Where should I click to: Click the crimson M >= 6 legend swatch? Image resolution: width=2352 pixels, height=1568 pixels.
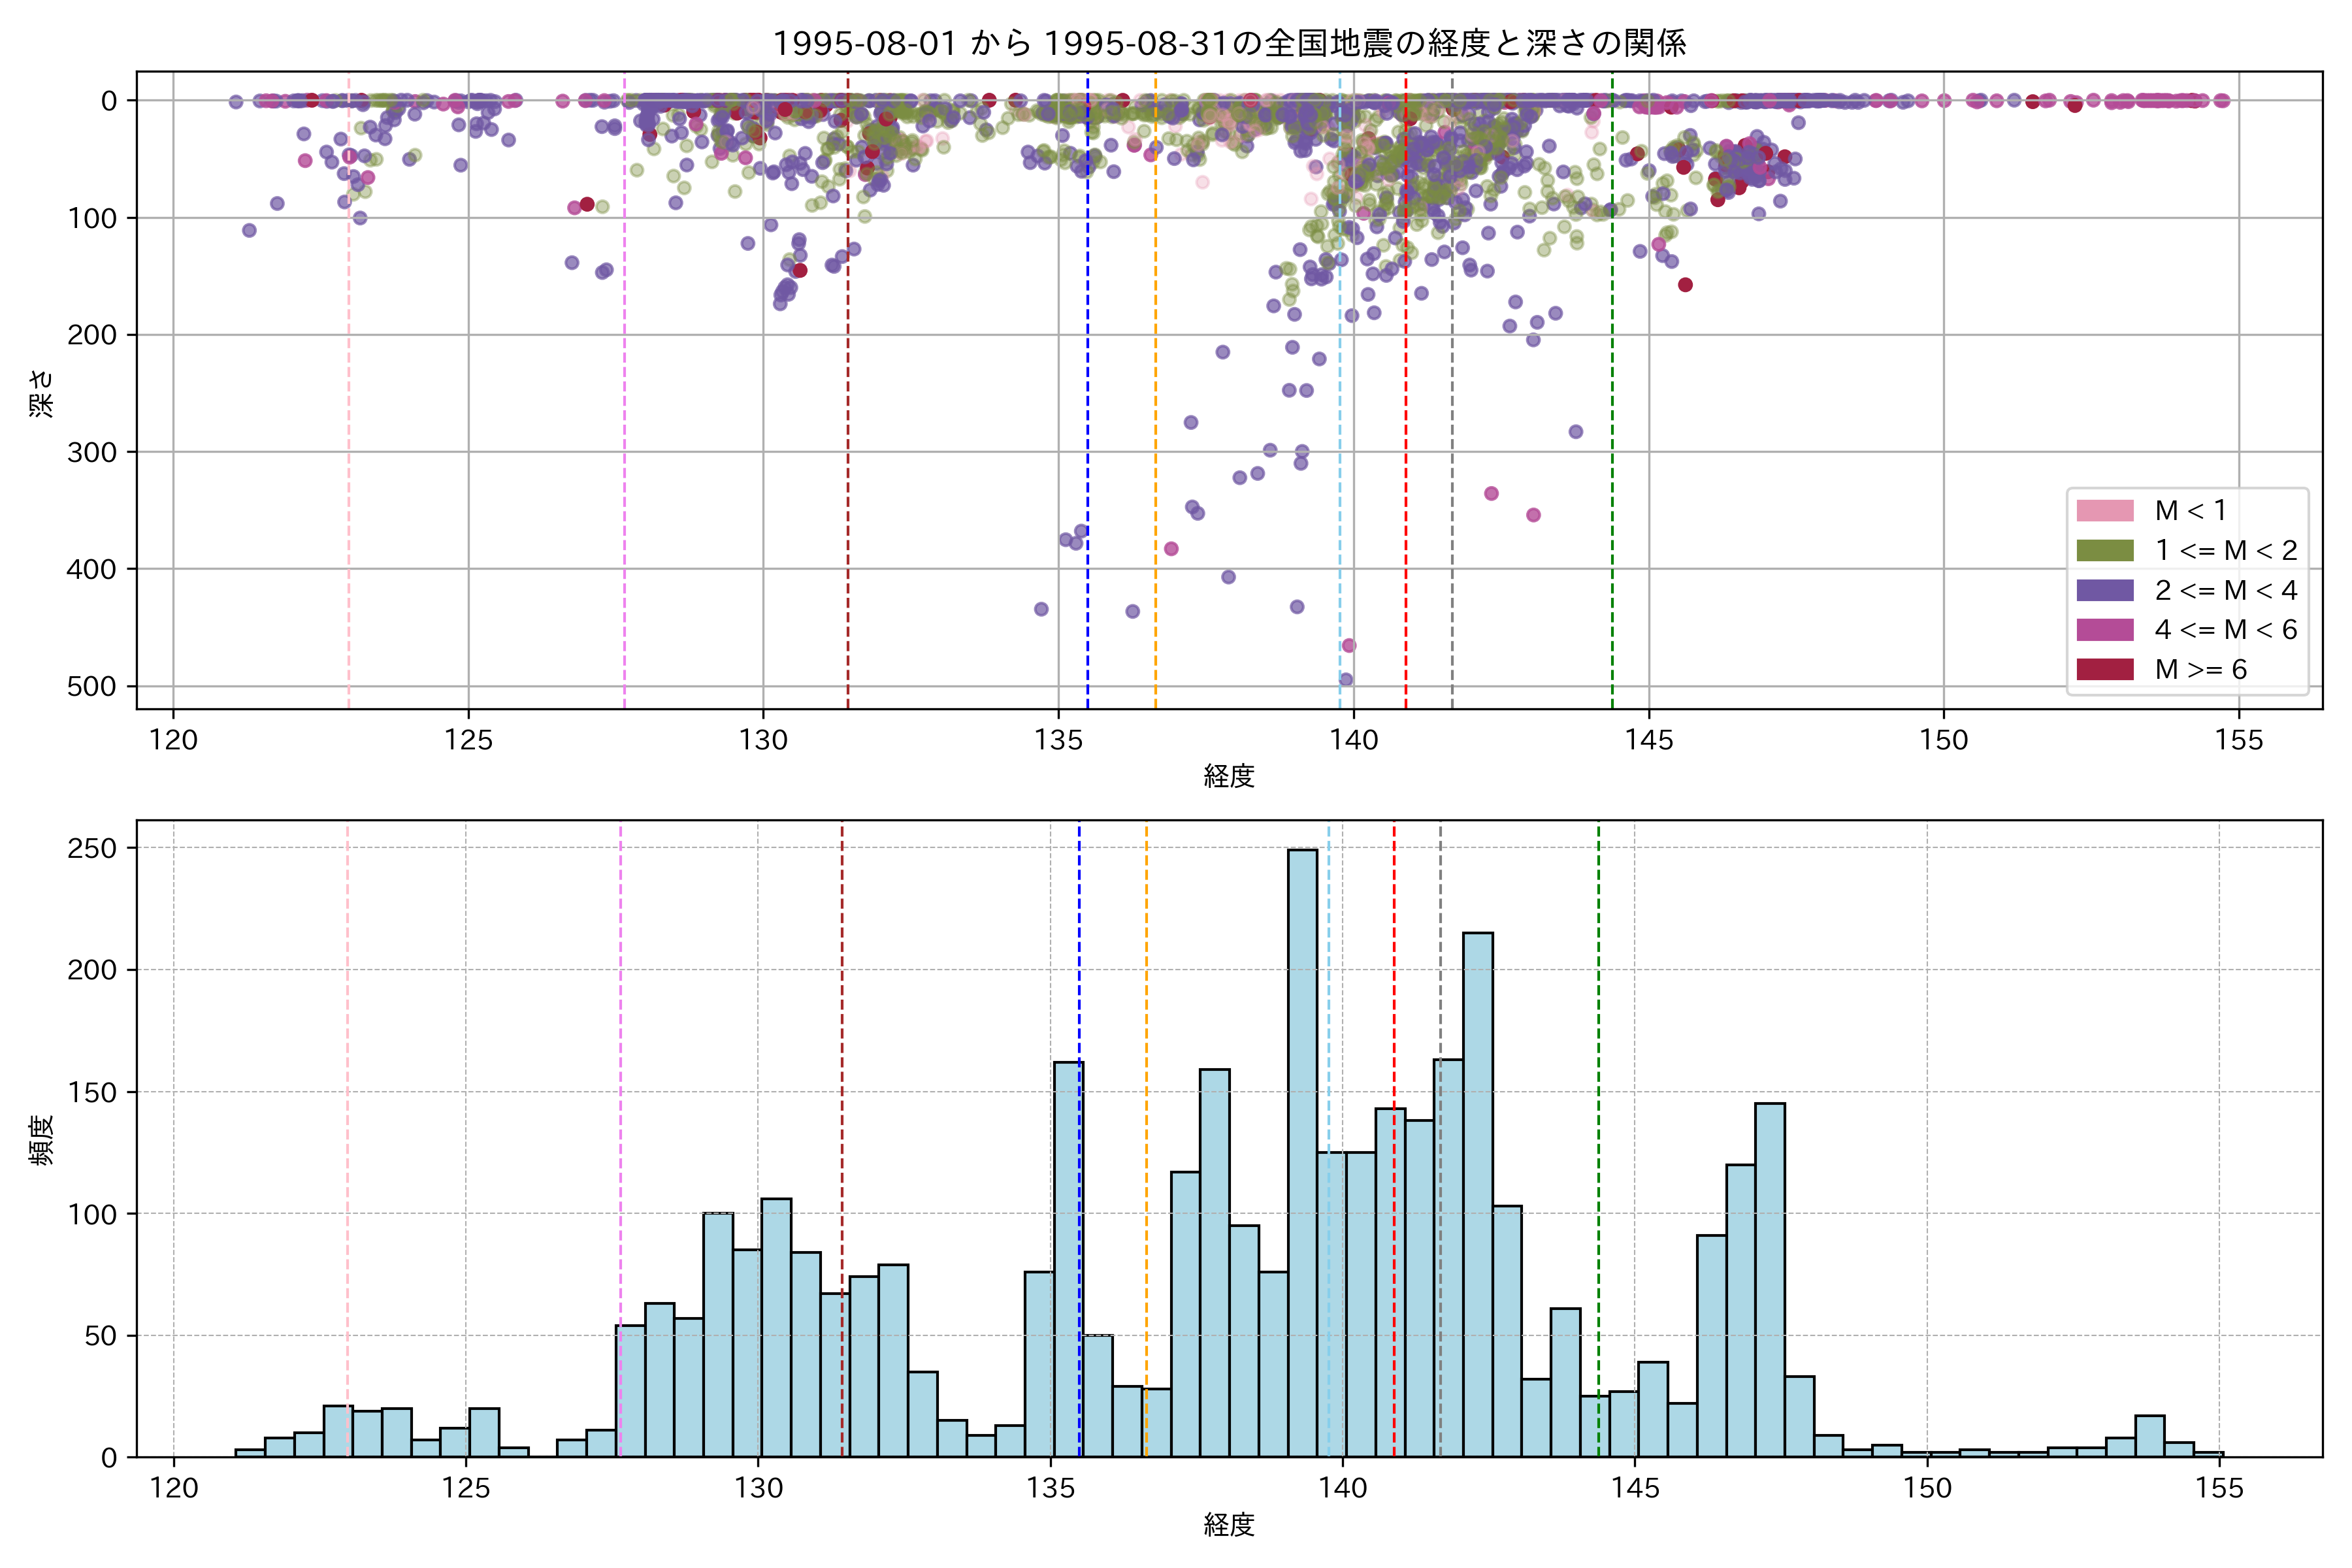[x=2104, y=669]
